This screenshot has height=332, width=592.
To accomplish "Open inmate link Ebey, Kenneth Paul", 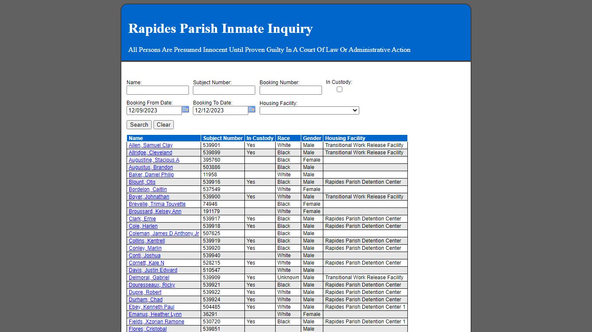I will point(152,307).
